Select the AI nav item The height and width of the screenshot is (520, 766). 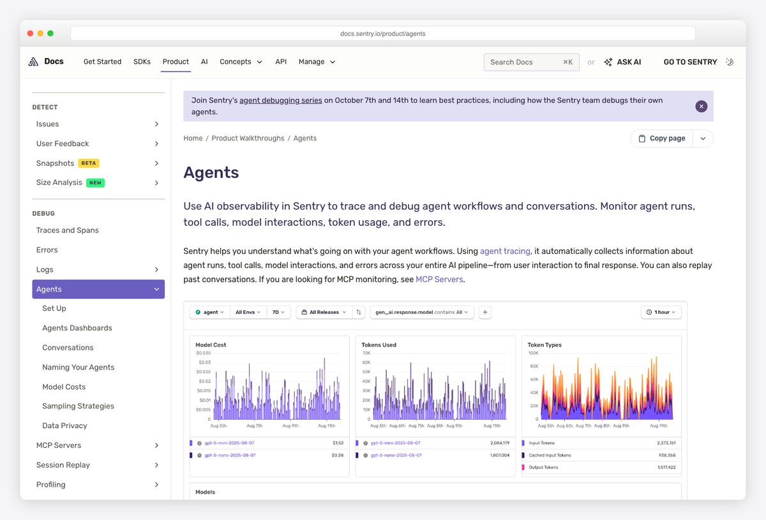coord(204,62)
